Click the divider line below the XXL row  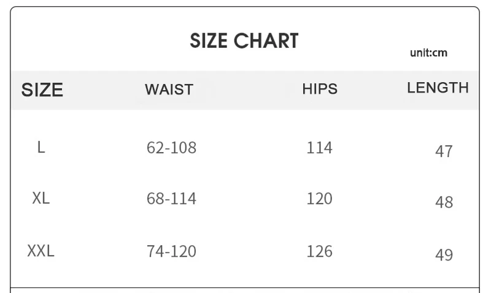(x=245, y=287)
